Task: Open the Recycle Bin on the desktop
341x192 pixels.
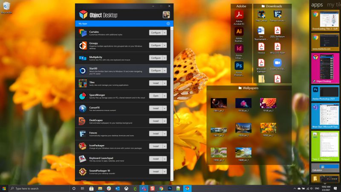Action: tap(6, 7)
